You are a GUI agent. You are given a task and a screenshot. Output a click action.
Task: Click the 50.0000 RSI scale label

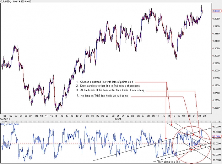pos(217,143)
